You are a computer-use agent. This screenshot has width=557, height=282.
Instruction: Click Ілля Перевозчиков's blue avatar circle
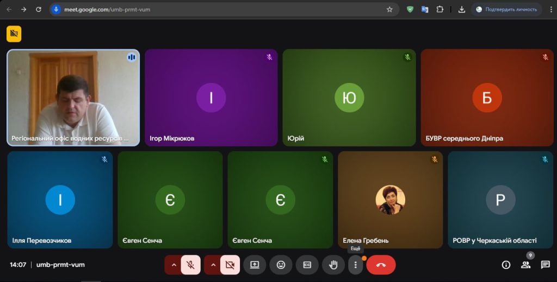pos(60,200)
